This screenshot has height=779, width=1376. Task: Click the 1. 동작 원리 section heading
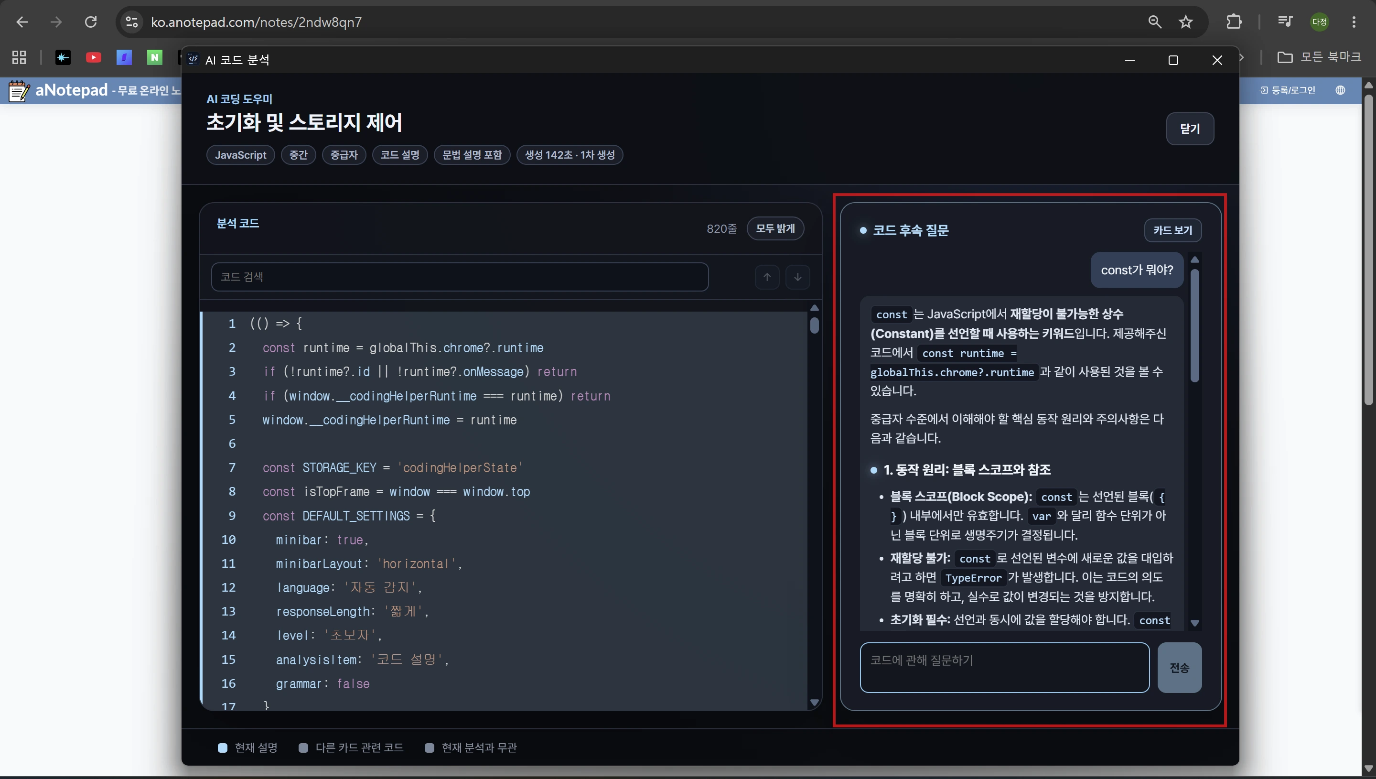coord(967,470)
